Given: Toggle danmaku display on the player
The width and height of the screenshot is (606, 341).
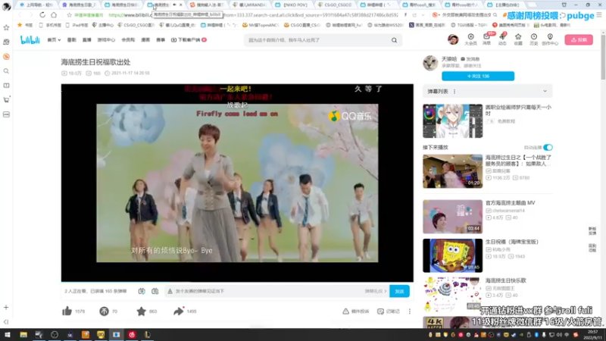Looking at the screenshot, I should [142, 291].
